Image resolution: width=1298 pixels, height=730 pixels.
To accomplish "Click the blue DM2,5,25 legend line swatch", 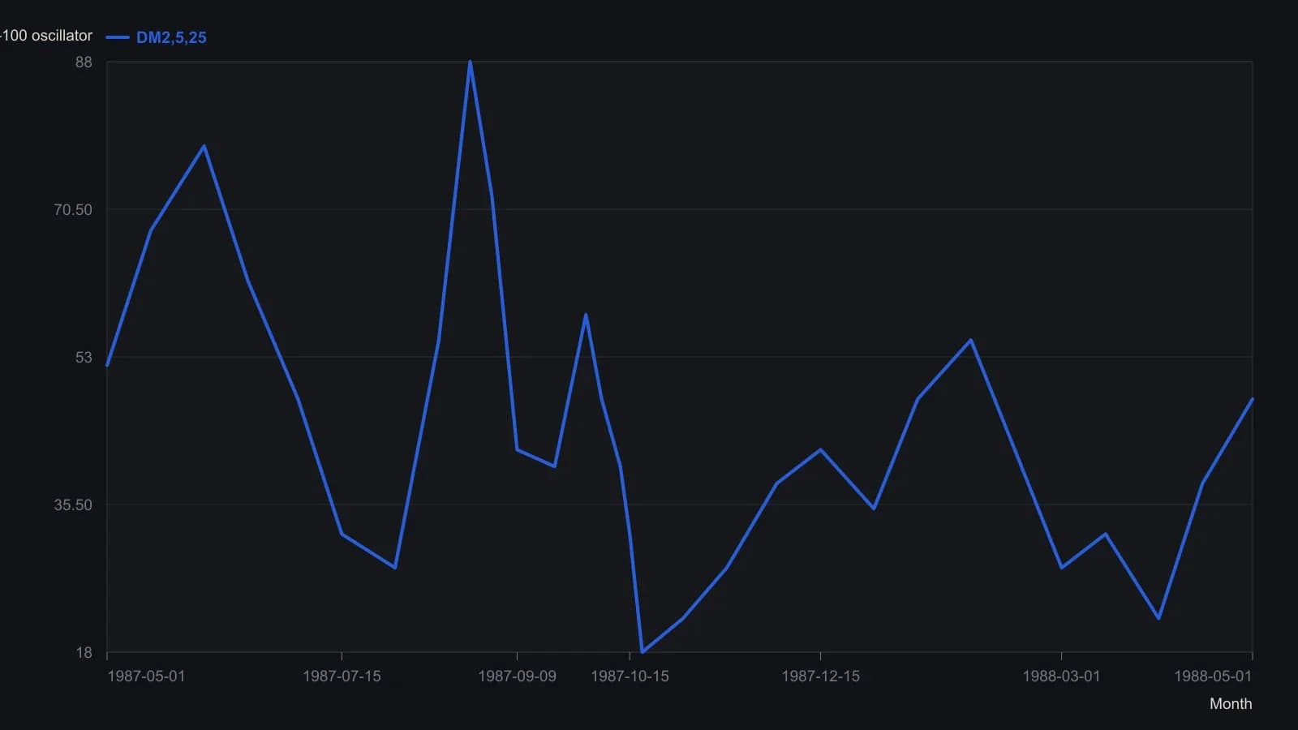I will [x=118, y=37].
